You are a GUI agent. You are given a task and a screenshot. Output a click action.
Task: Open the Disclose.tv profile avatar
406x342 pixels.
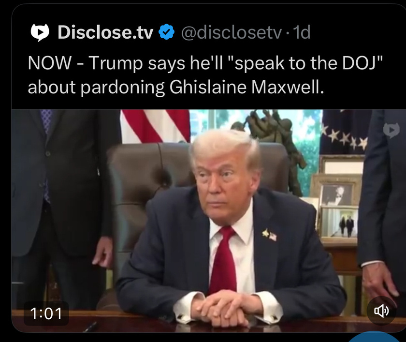[40, 32]
